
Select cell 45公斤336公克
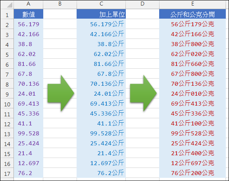coord(192,114)
